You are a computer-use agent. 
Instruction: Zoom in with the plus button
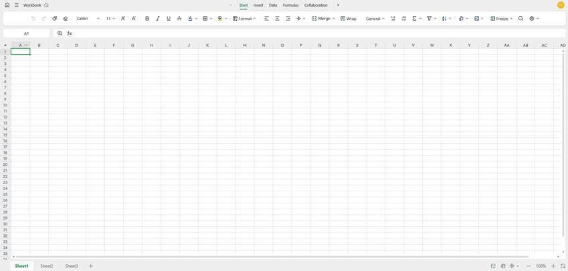point(553,266)
